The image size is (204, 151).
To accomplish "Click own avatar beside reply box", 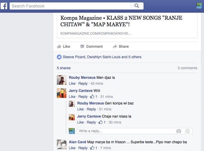I will 72,131.
